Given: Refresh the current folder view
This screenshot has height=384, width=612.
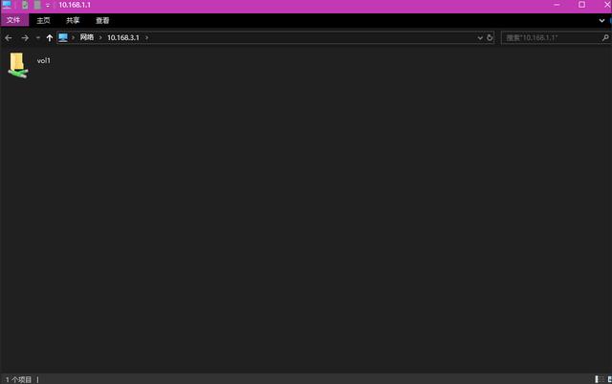Looking at the screenshot, I should point(490,38).
